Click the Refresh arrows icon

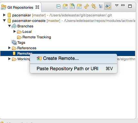(87, 6)
